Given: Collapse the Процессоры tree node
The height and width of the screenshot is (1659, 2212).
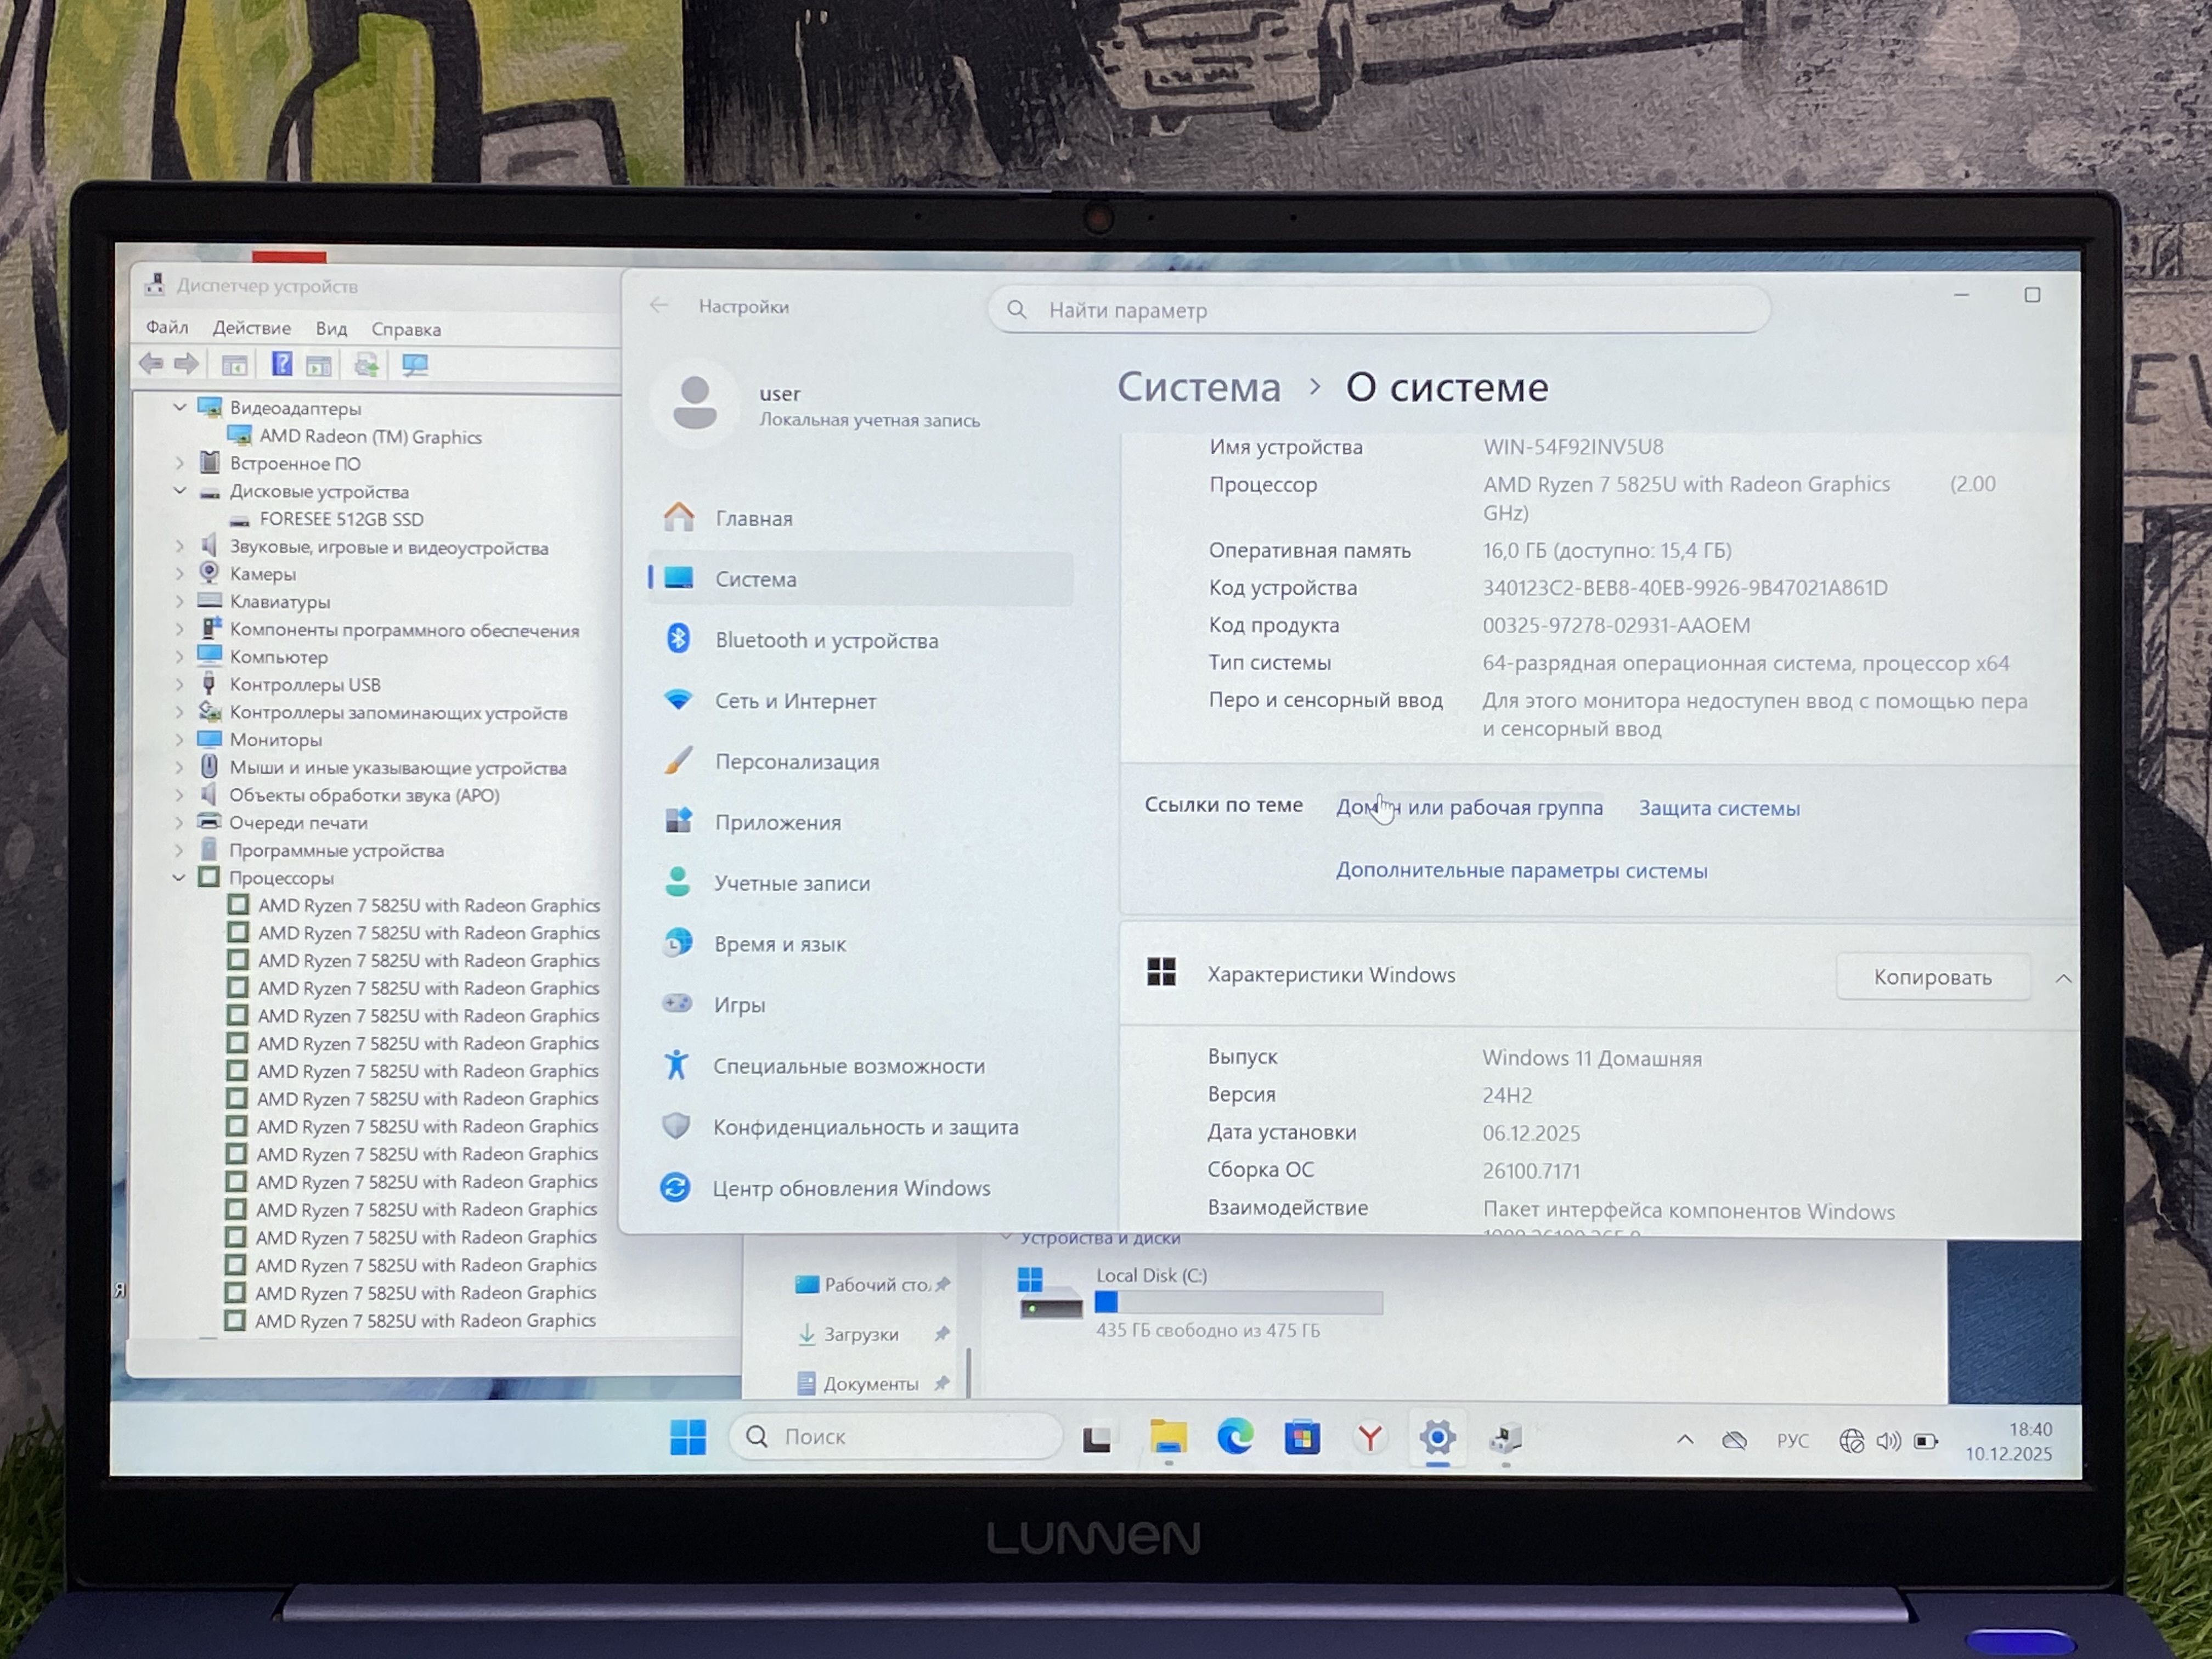Looking at the screenshot, I should (179, 878).
